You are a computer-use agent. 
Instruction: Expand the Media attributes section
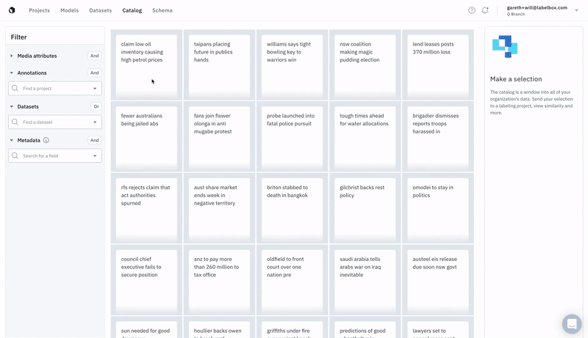click(12, 56)
